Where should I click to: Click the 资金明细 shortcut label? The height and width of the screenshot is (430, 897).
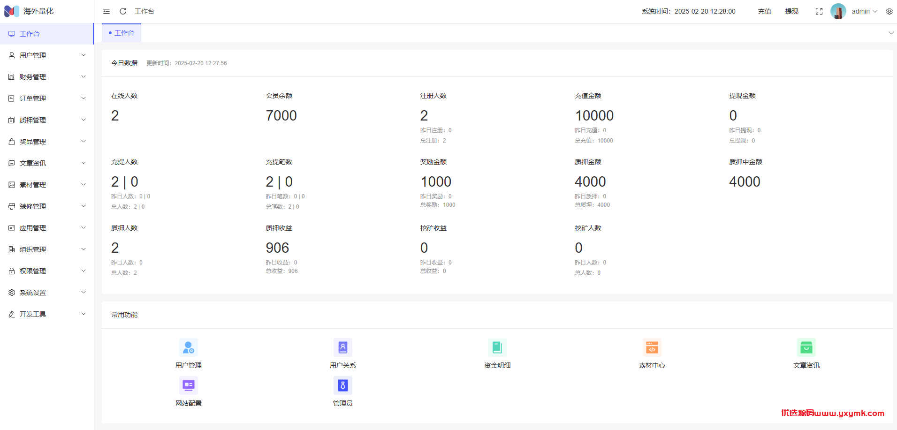497,365
